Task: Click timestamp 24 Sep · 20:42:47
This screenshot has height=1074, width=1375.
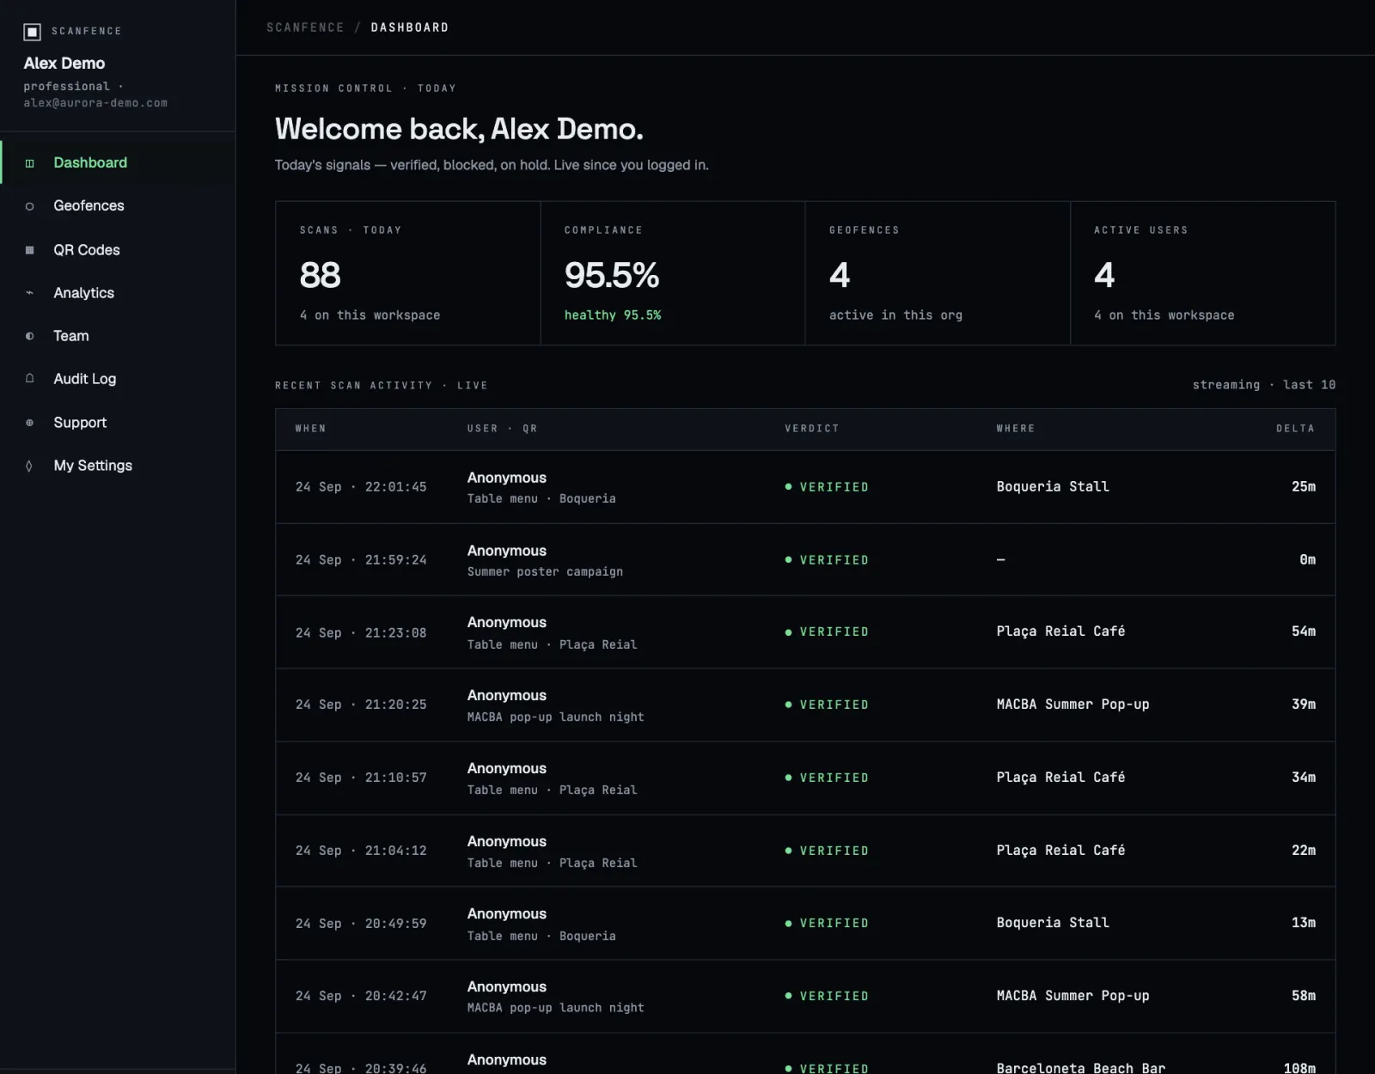Action: (x=361, y=996)
